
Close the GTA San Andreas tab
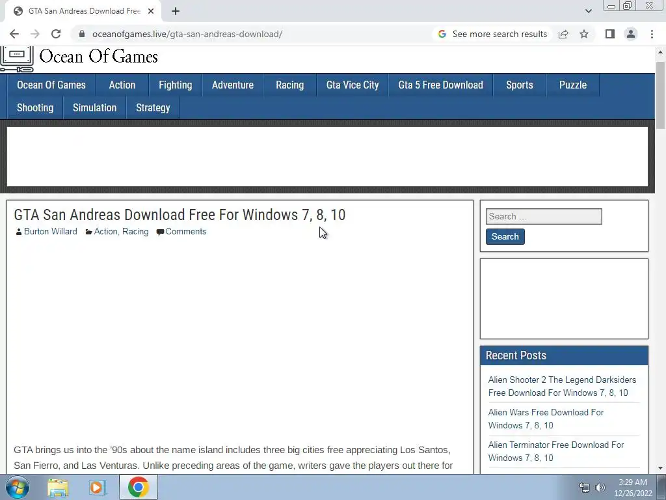pos(151,11)
